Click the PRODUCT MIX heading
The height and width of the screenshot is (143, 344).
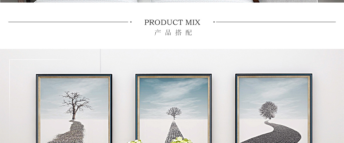(172, 22)
